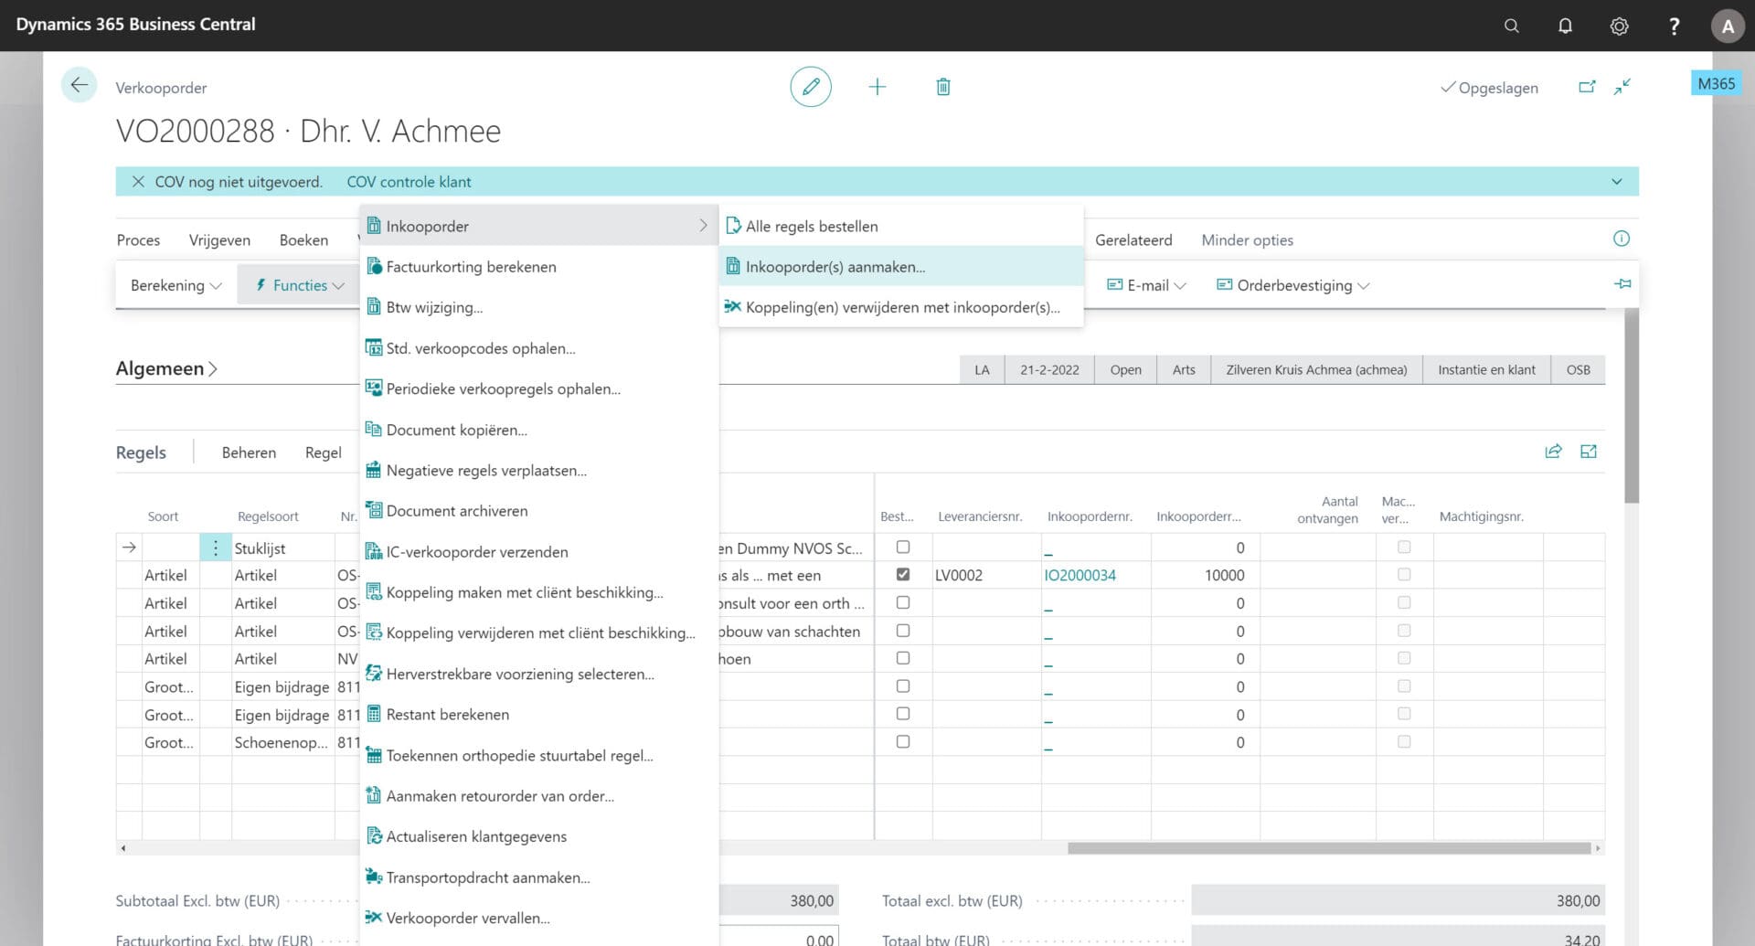This screenshot has width=1755, height=946.
Task: Open purchase order IO2000034 link
Action: [1080, 575]
